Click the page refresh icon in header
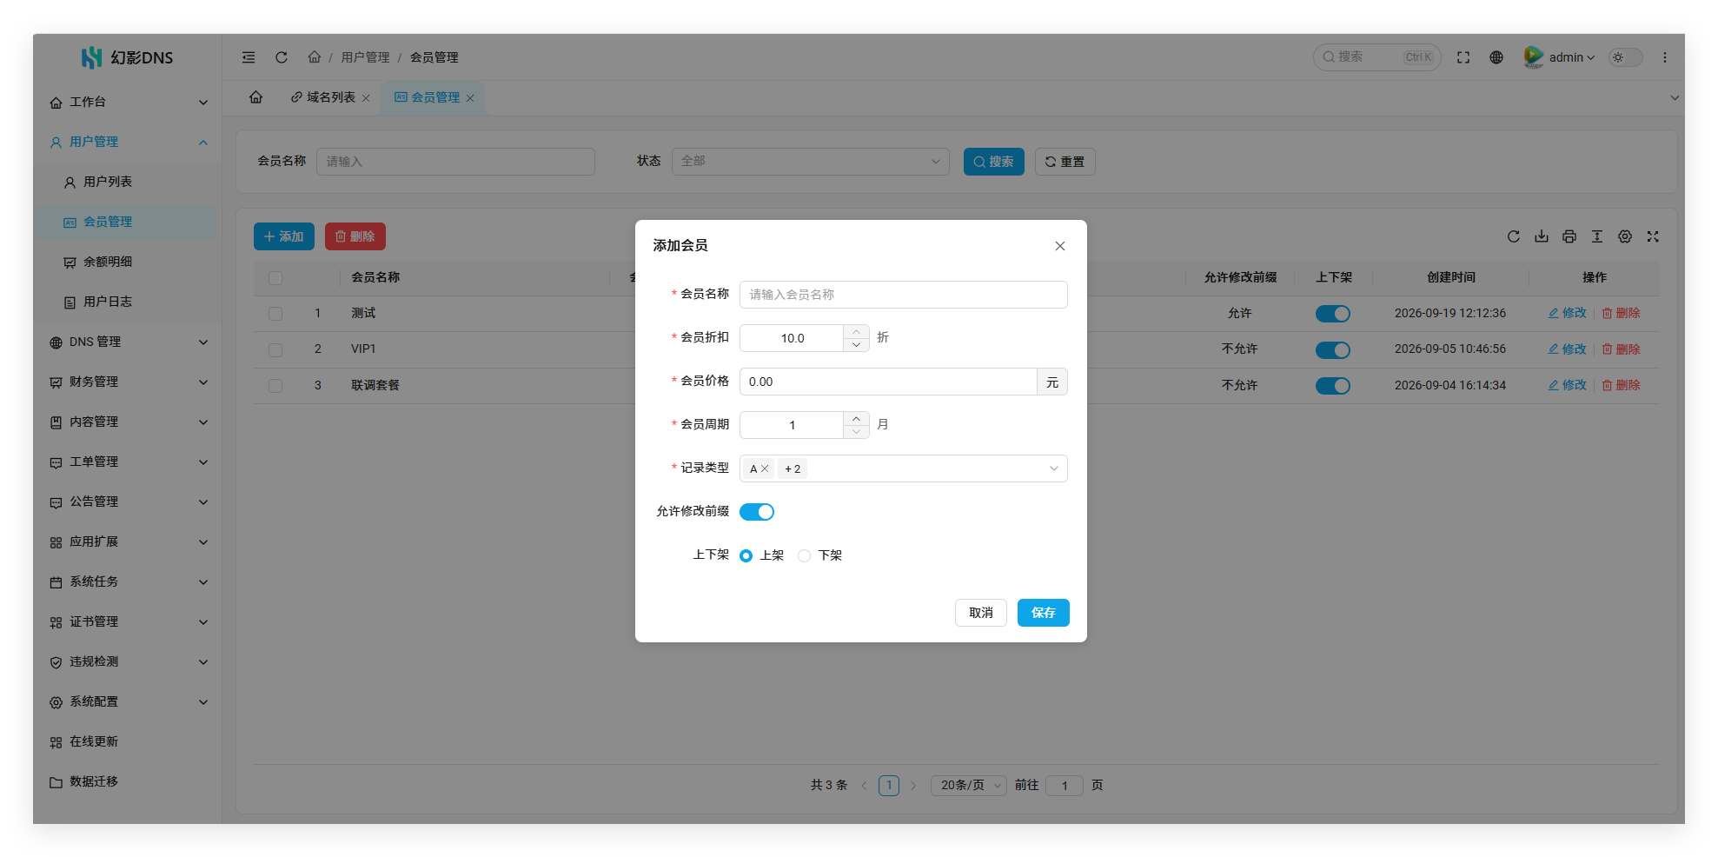Image resolution: width=1718 pixels, height=857 pixels. [282, 57]
